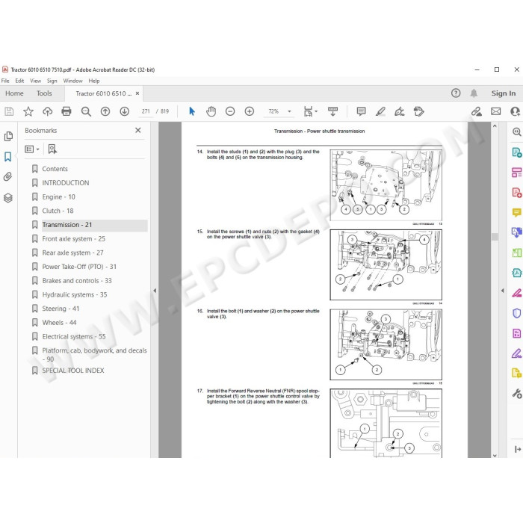Click the page number field
523x523 pixels.
tap(146, 111)
